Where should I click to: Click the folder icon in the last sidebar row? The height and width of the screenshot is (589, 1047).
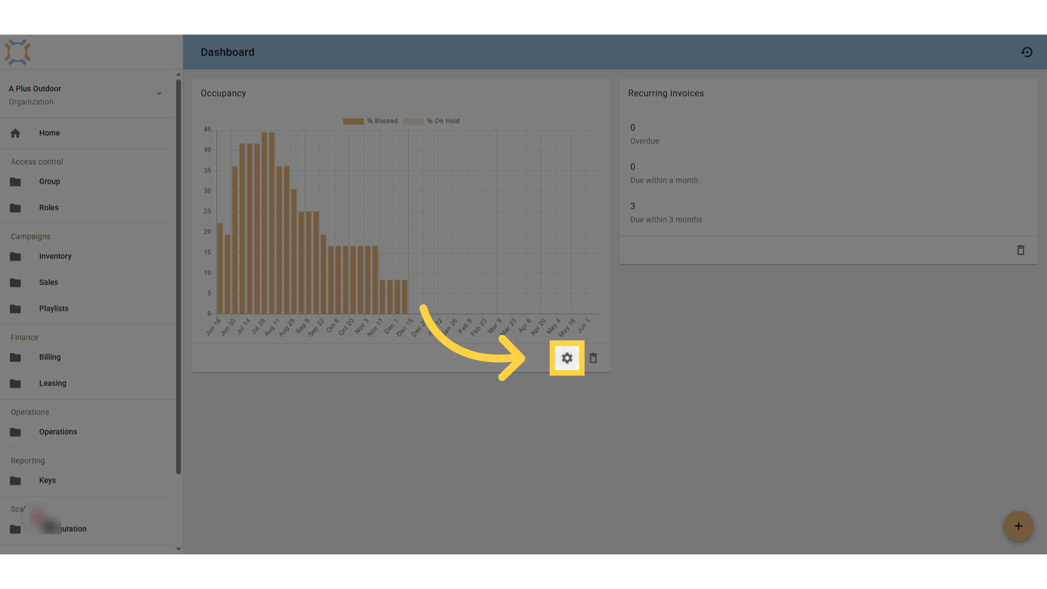15,529
